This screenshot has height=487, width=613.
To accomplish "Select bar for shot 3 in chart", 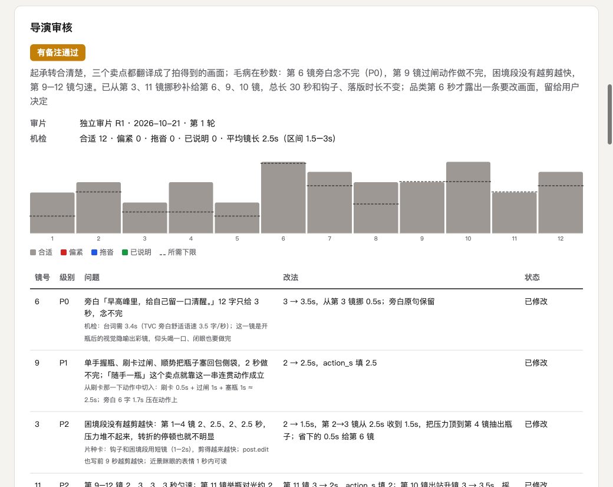I will [144, 218].
